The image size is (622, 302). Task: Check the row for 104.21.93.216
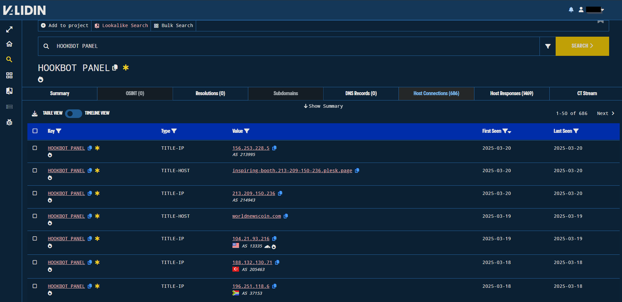click(x=35, y=239)
